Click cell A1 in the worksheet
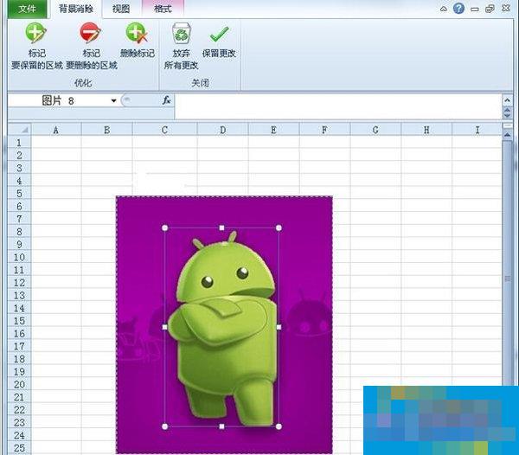The width and height of the screenshot is (519, 455). [x=56, y=142]
